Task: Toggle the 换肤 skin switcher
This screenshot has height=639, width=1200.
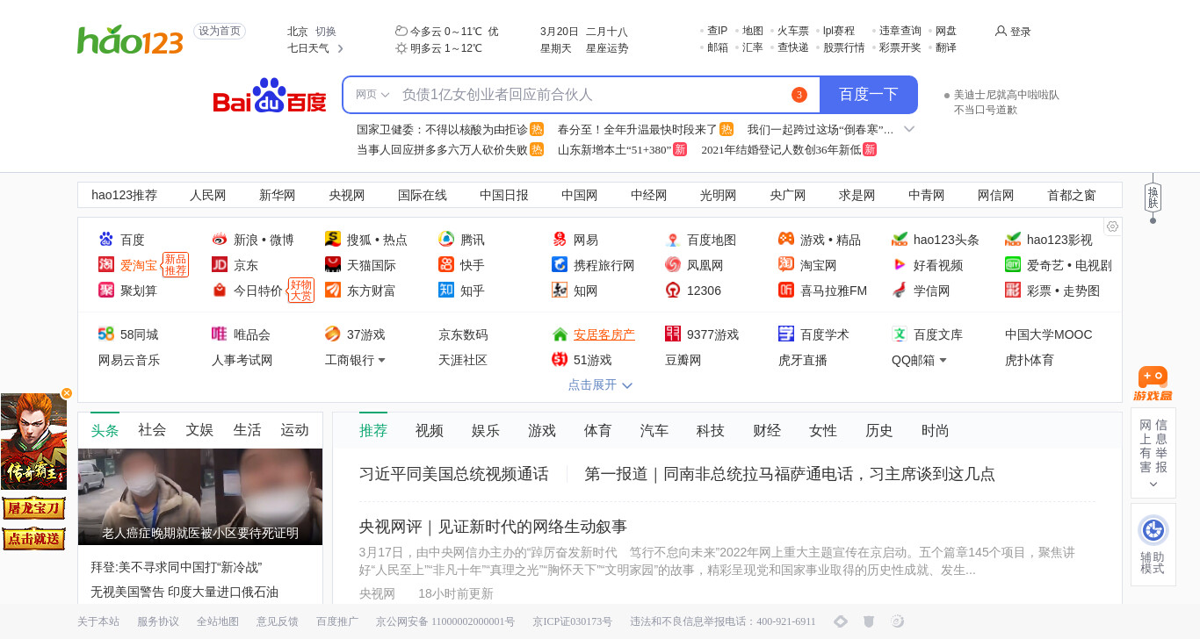Action: pyautogui.click(x=1153, y=197)
